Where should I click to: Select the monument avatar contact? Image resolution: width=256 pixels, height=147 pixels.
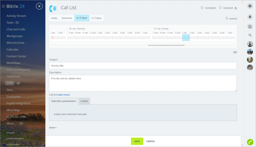pyautogui.click(x=250, y=44)
